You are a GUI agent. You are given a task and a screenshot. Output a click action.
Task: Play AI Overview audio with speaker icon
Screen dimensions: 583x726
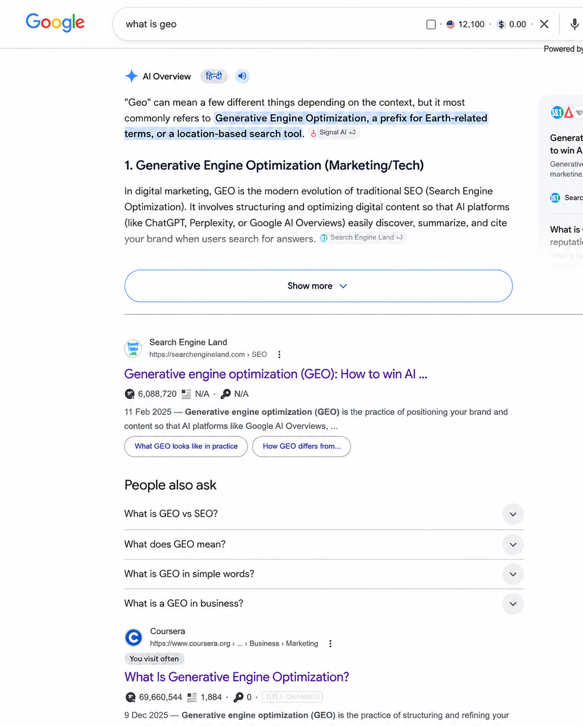[x=242, y=76]
